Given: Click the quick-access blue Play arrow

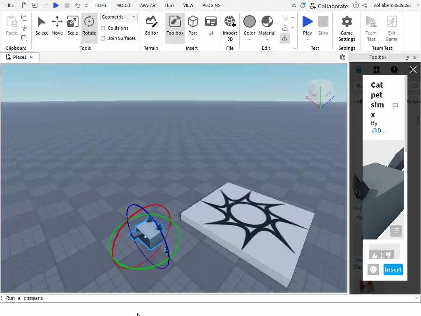Looking at the screenshot, I should pyautogui.click(x=56, y=5).
